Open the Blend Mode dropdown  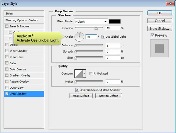[x=91, y=21]
